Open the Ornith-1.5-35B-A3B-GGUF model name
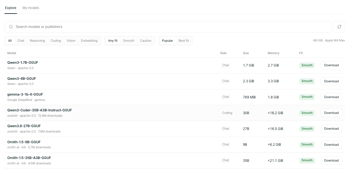 [x=29, y=158]
